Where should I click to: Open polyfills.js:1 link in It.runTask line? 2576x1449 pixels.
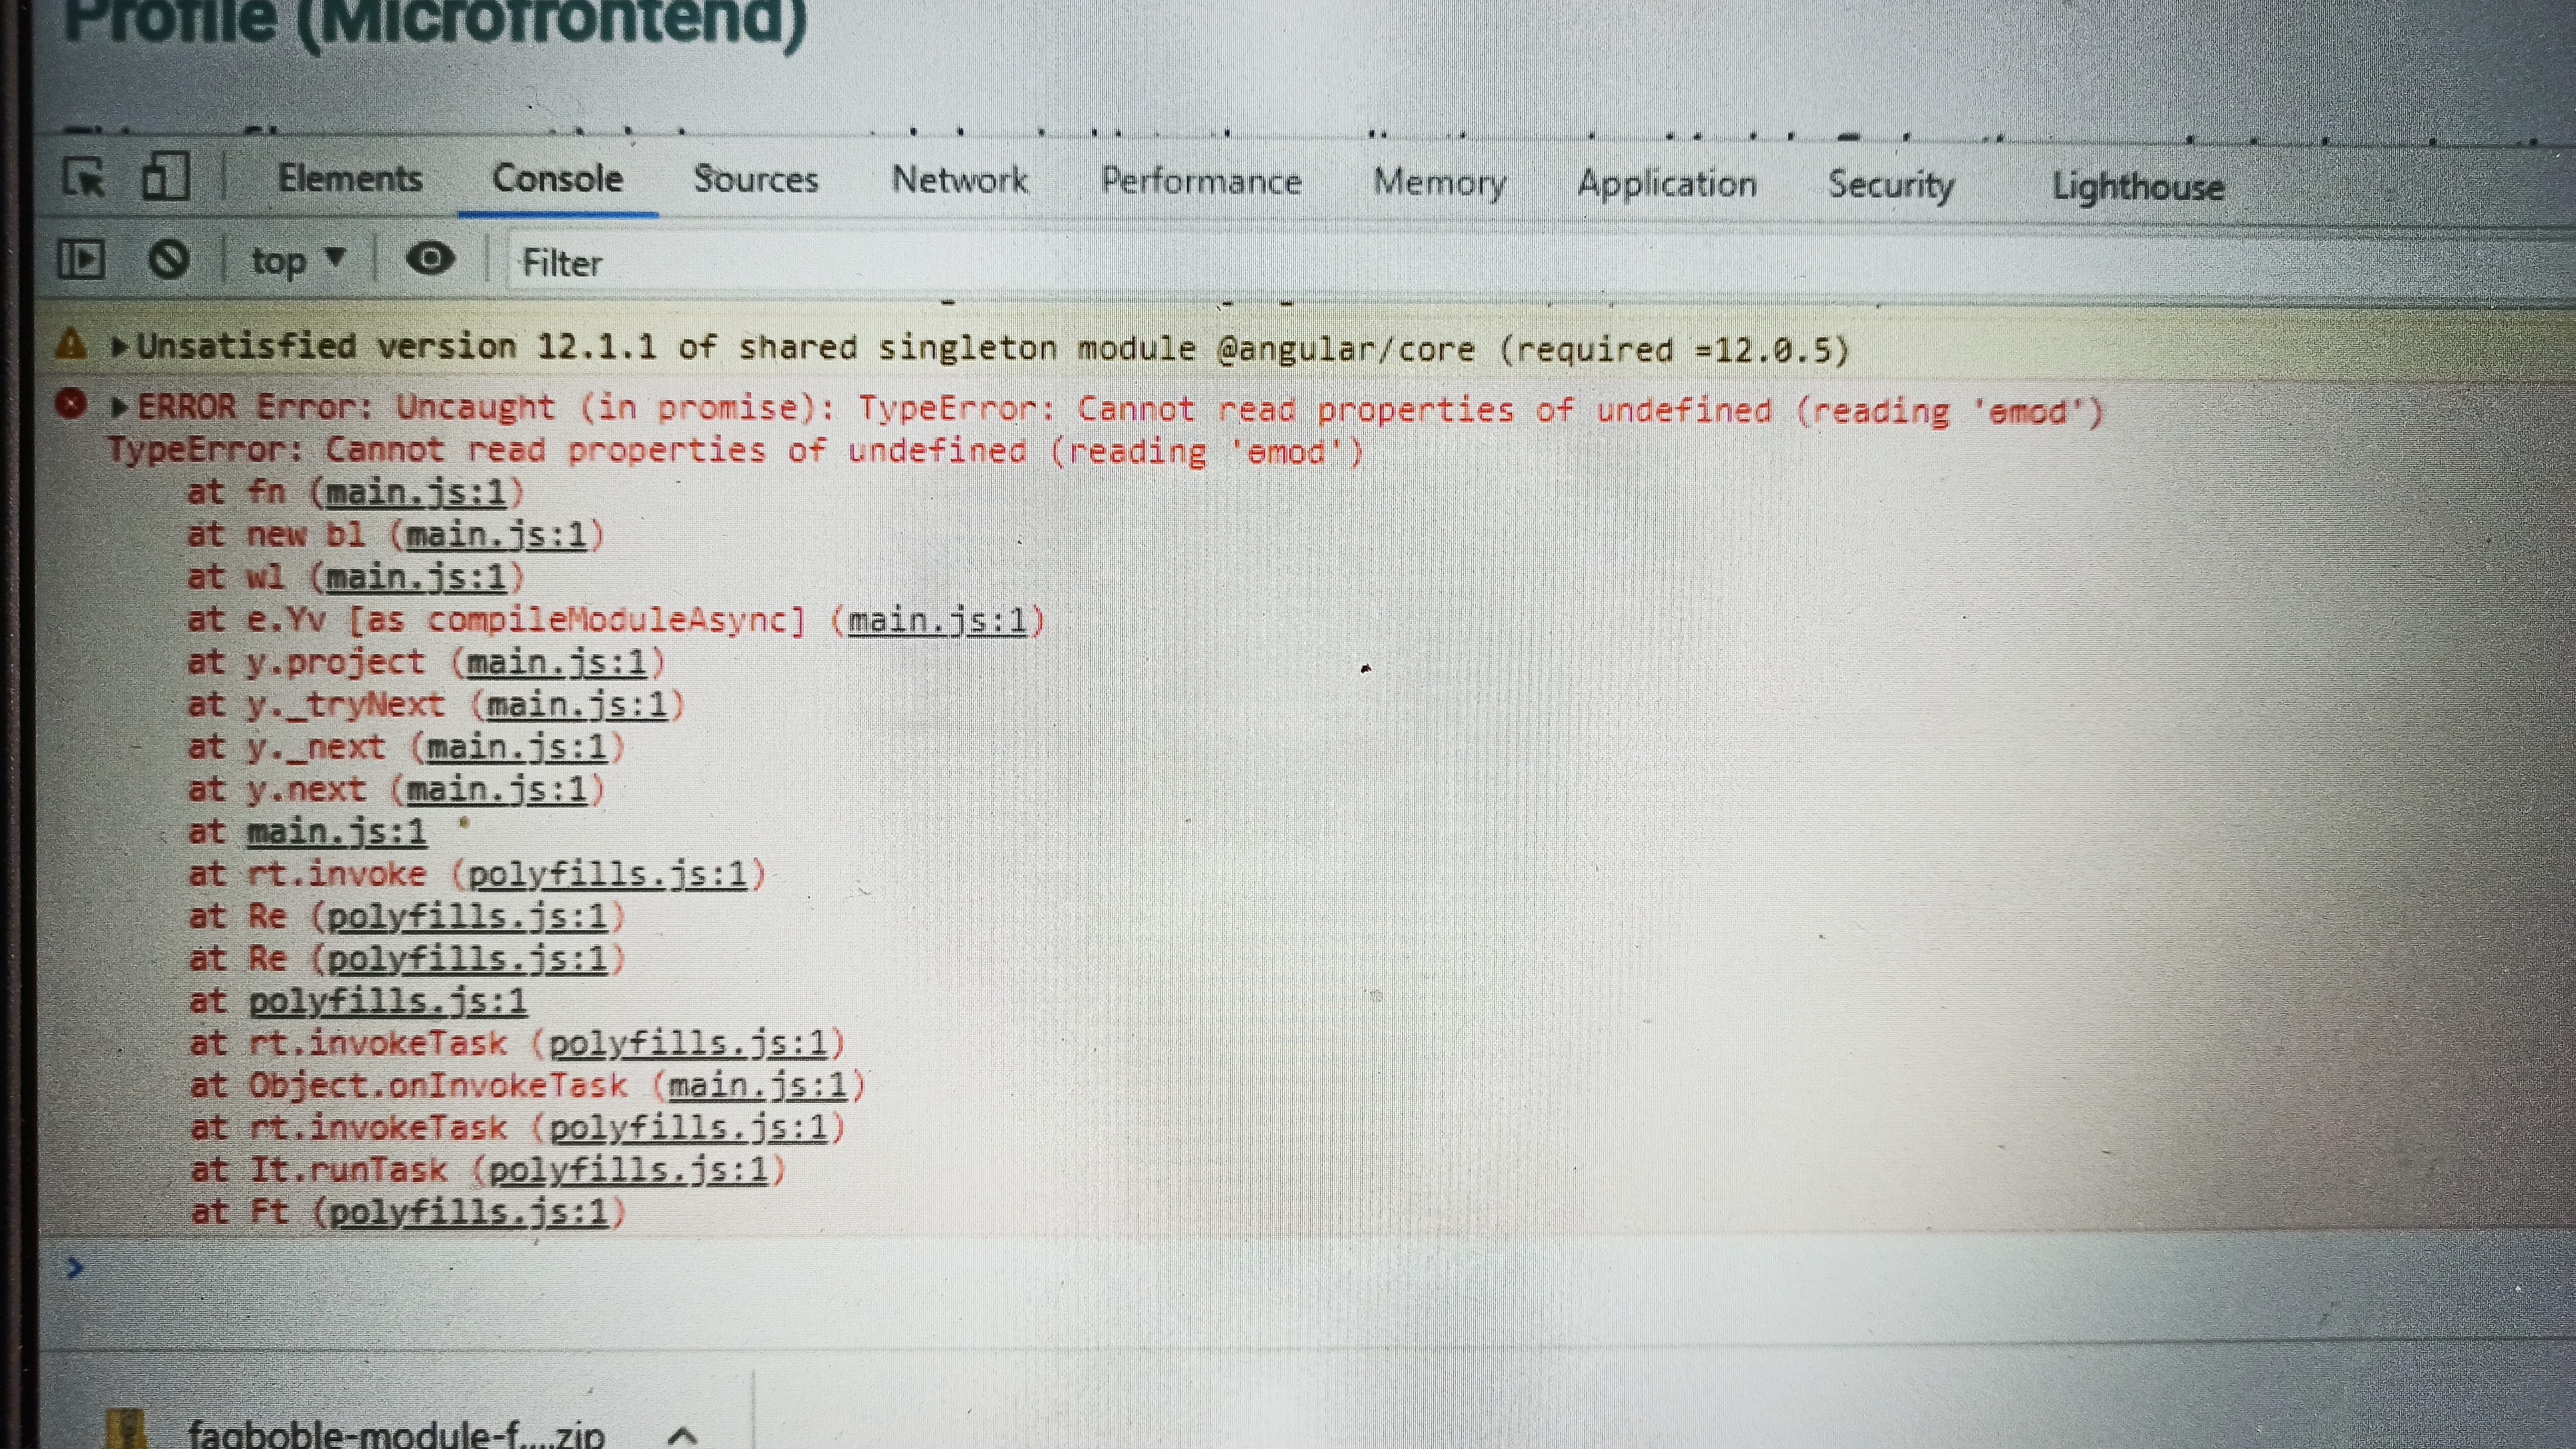pyautogui.click(x=628, y=1171)
